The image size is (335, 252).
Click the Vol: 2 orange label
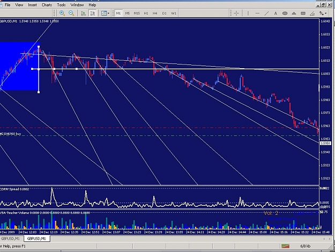point(271,213)
